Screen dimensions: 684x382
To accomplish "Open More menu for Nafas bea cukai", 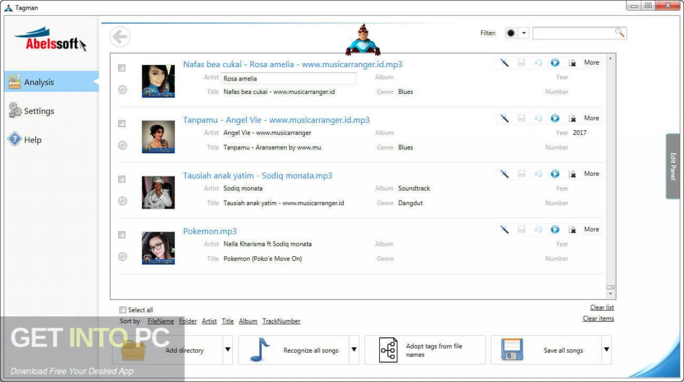I will [592, 62].
